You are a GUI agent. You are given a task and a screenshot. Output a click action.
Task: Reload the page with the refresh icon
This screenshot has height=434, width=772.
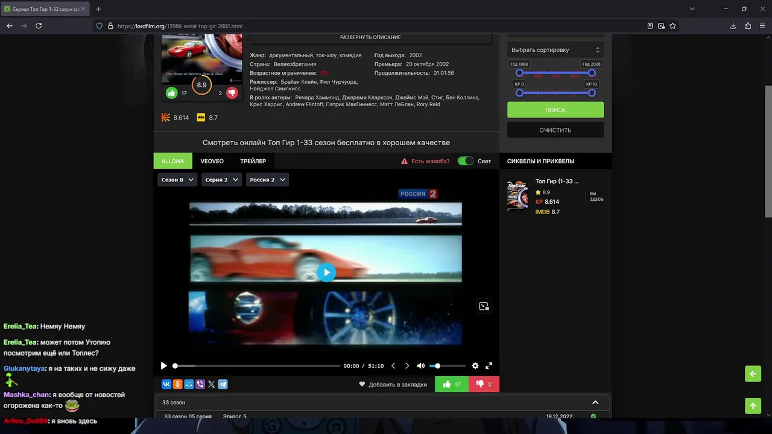(x=39, y=26)
